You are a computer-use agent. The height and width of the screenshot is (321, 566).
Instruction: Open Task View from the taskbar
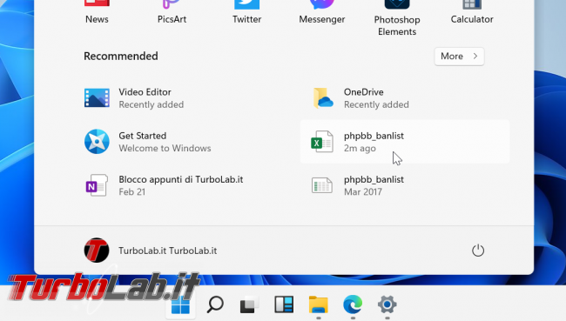(x=249, y=304)
